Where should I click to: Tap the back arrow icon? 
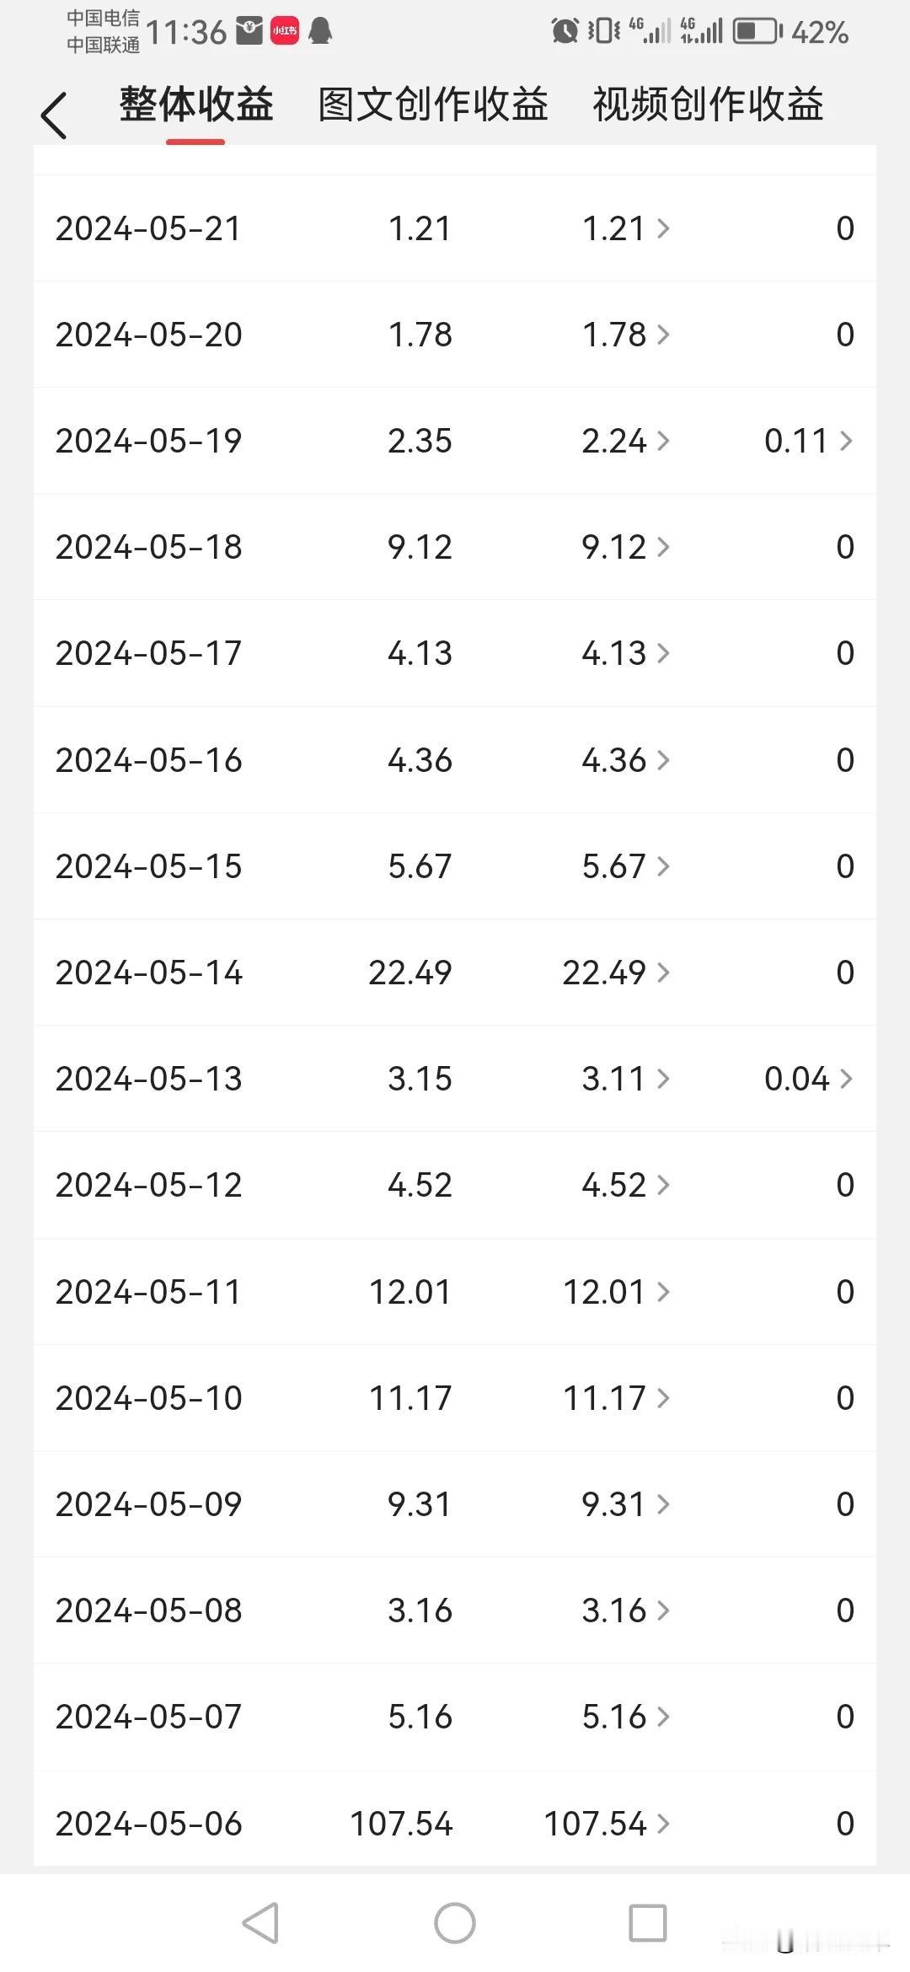tap(53, 115)
